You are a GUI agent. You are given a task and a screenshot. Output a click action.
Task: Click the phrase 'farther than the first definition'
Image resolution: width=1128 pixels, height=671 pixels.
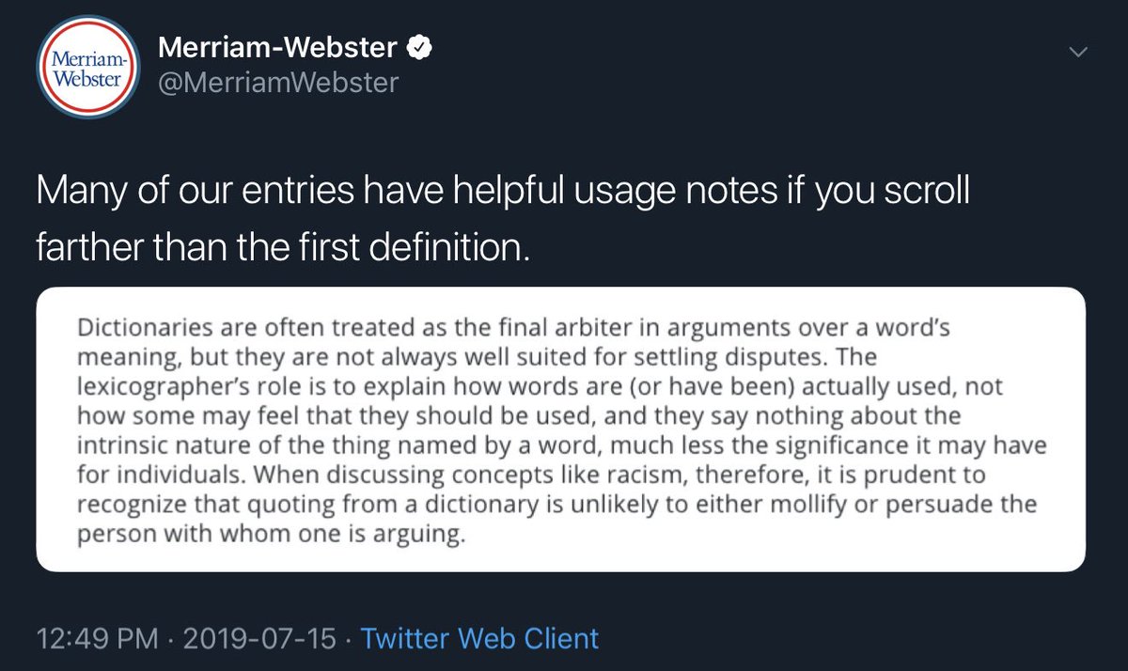coord(283,246)
